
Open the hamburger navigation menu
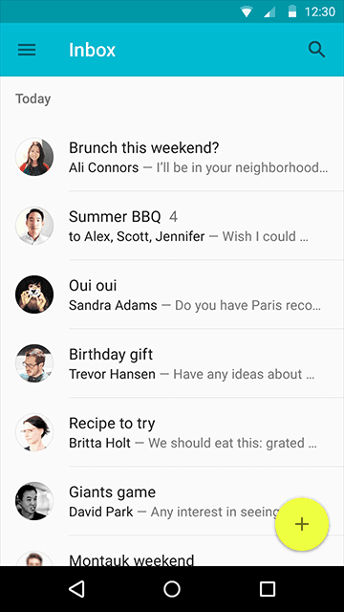pyautogui.click(x=27, y=50)
